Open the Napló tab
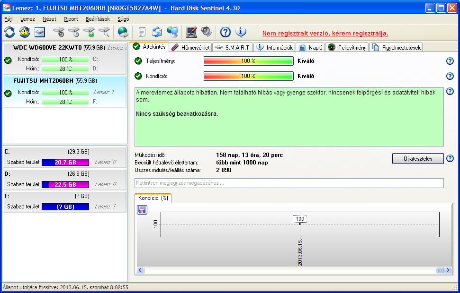Screen dimensions: 460x293 [310, 47]
